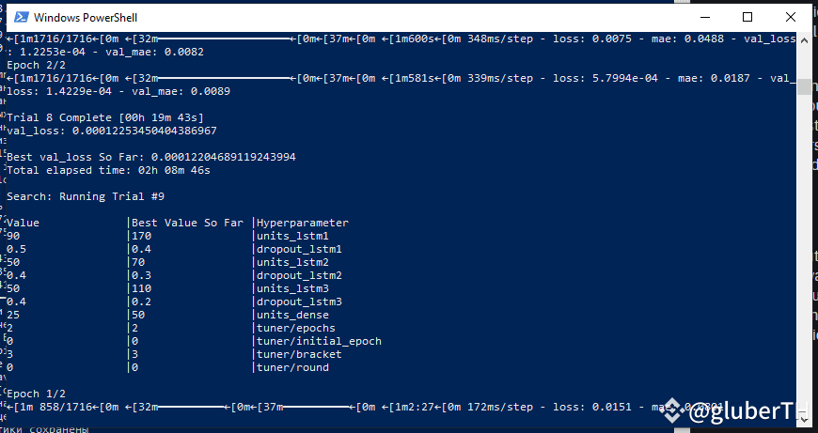The height and width of the screenshot is (433, 818).
Task: Click the "Best val_loss So Far" line
Action: tap(150, 157)
